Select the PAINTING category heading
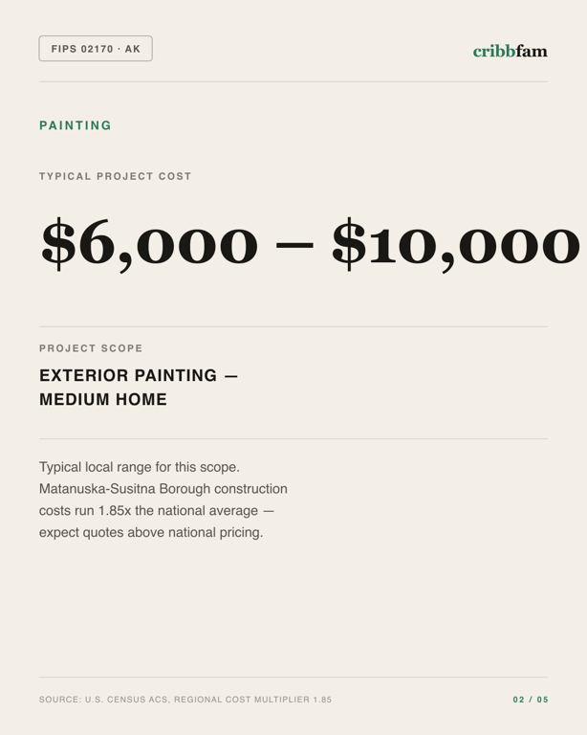587x735 pixels. click(76, 125)
